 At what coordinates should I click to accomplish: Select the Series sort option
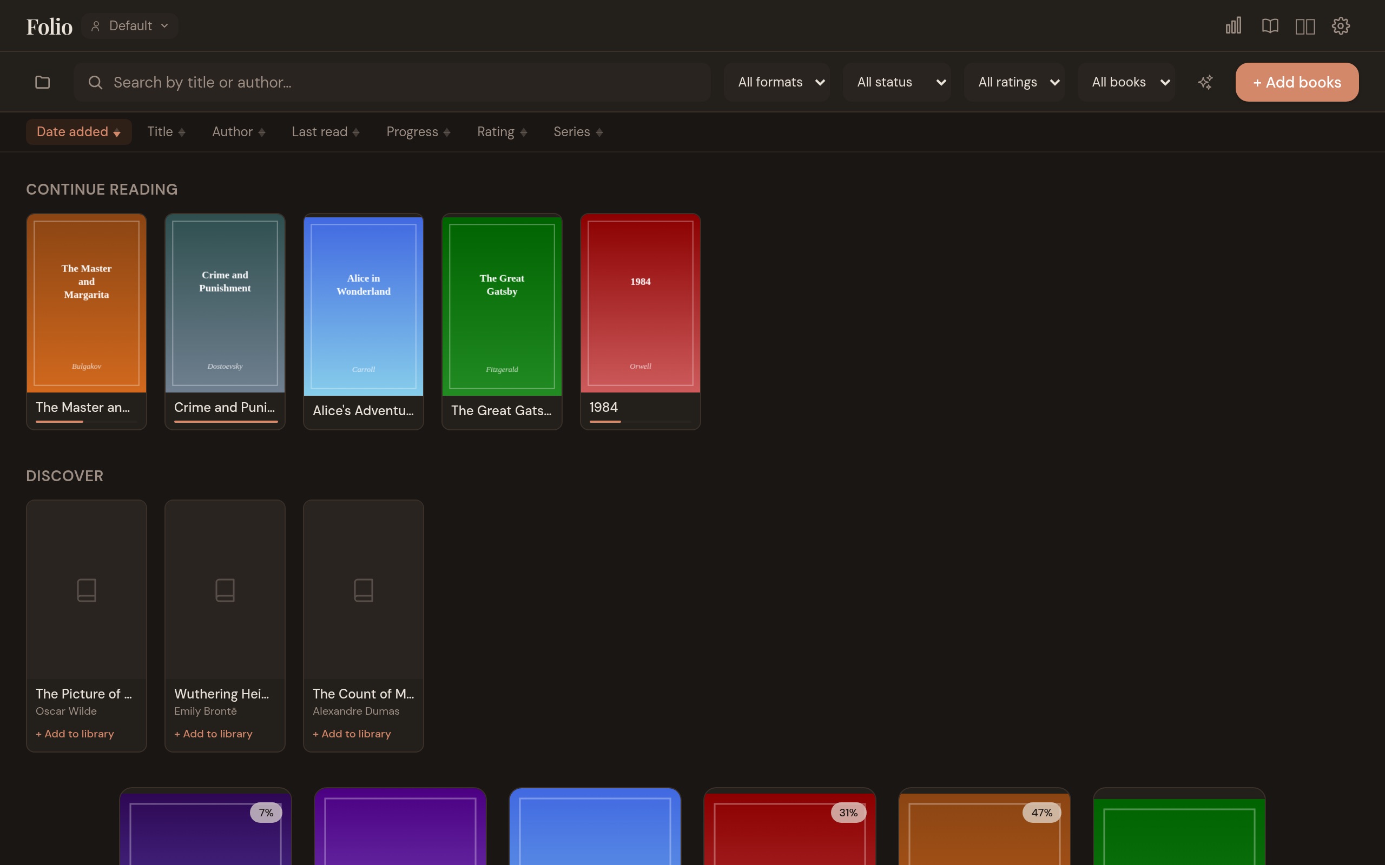pos(576,131)
